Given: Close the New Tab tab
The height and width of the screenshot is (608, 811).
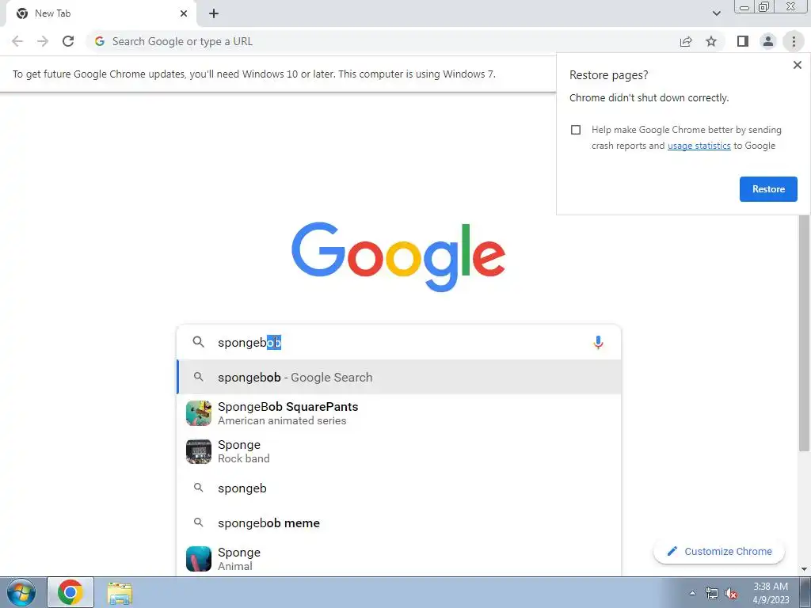Looking at the screenshot, I should pyautogui.click(x=184, y=13).
